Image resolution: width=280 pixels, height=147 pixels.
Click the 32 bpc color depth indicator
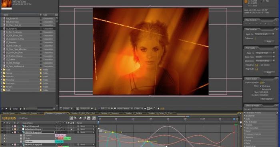15,109
